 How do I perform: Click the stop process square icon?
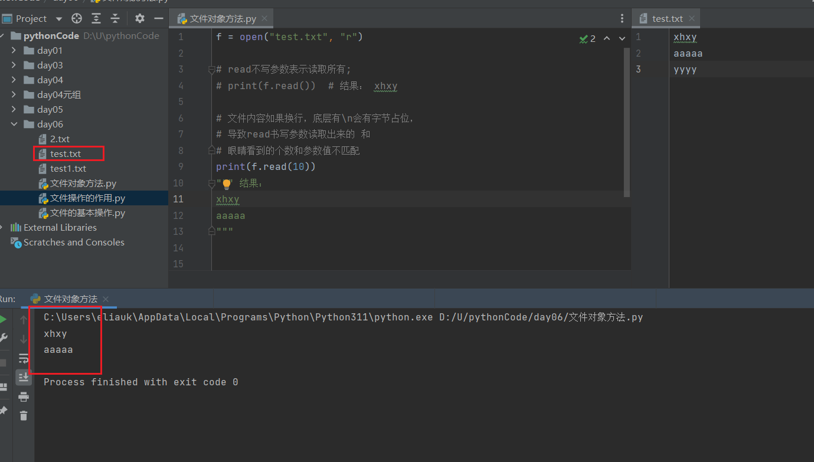(3, 362)
